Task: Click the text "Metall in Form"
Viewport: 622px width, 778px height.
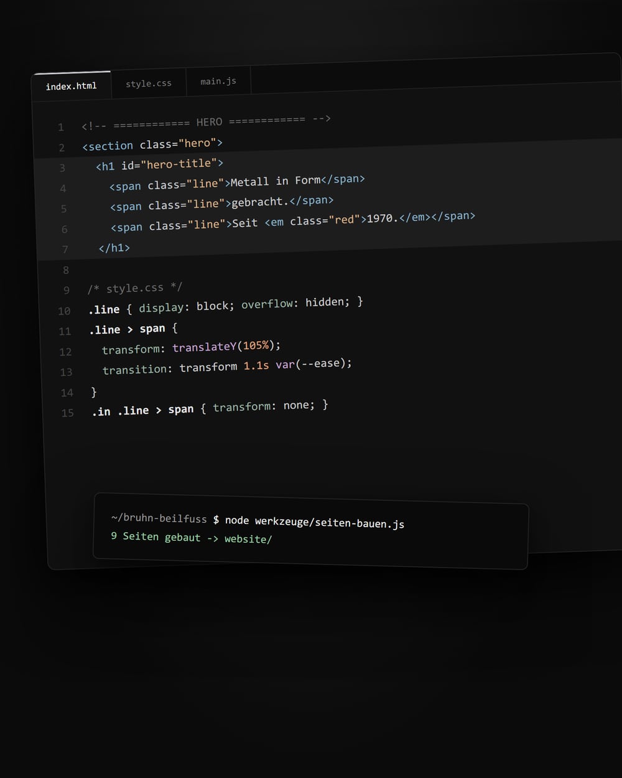Action: [x=276, y=181]
